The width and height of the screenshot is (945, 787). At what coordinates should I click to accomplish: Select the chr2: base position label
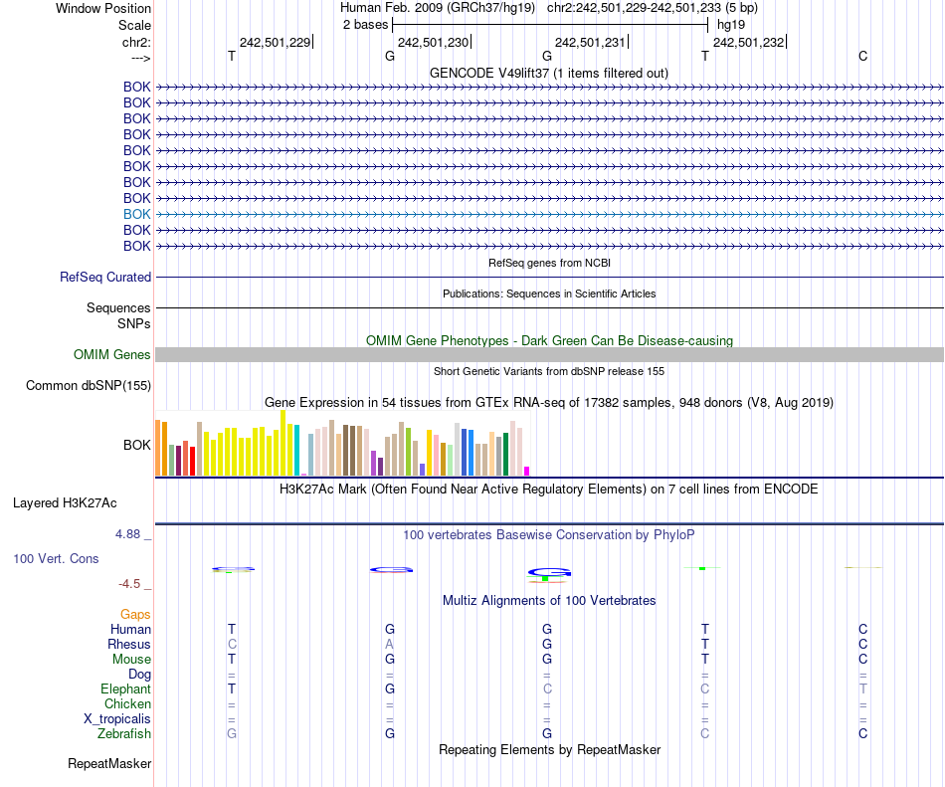pyautogui.click(x=136, y=42)
